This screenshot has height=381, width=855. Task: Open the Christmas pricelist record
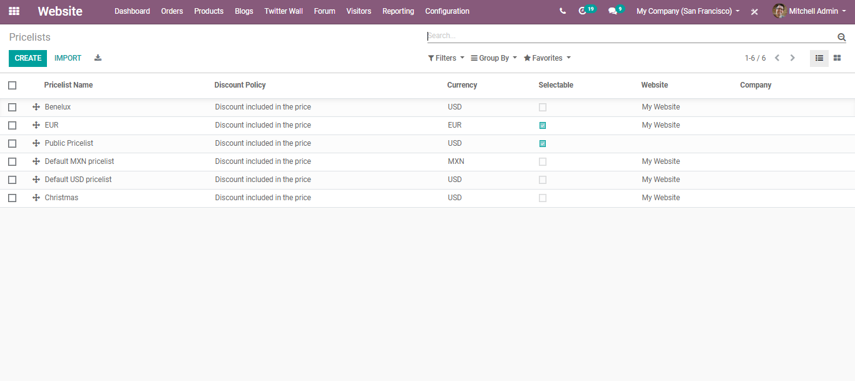[x=61, y=198]
